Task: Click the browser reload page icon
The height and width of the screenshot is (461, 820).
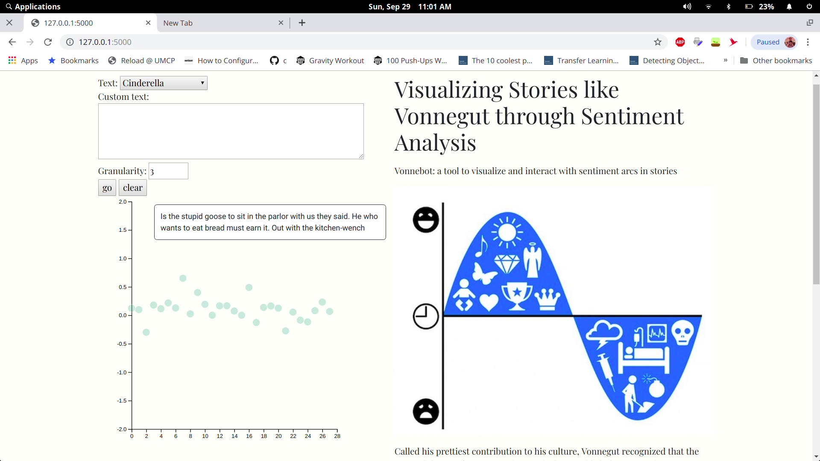Action: pos(48,42)
